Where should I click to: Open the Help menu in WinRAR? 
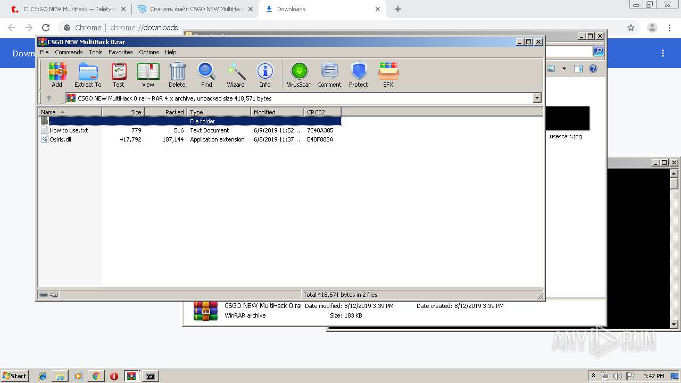point(170,52)
